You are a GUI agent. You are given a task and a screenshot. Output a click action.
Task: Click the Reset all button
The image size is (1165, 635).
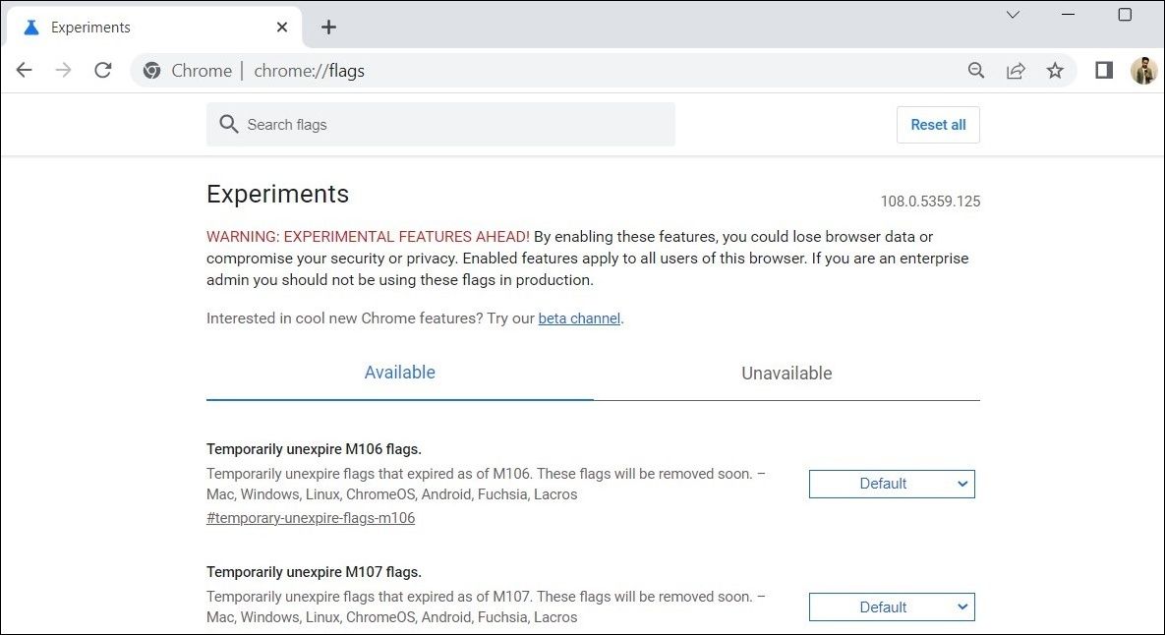pos(938,125)
